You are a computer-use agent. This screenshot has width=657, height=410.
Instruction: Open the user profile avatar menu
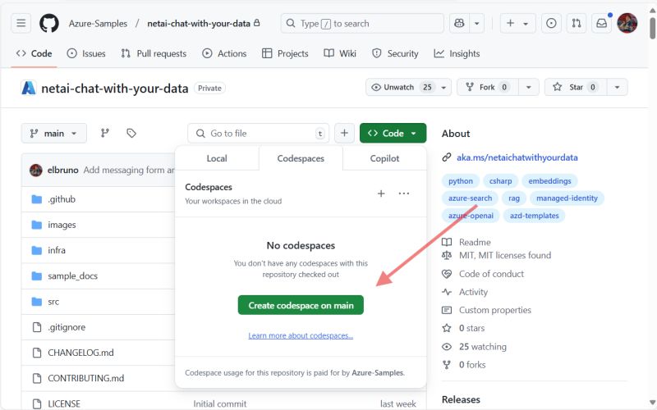[x=627, y=24]
